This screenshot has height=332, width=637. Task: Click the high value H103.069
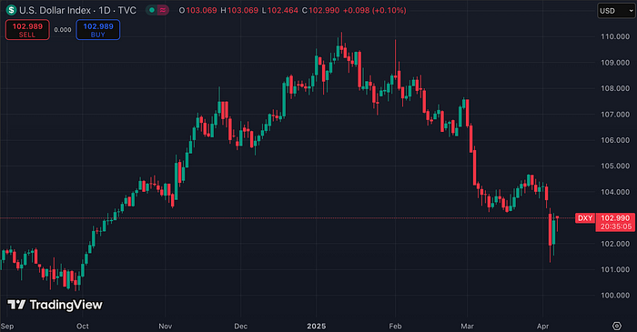(239, 11)
